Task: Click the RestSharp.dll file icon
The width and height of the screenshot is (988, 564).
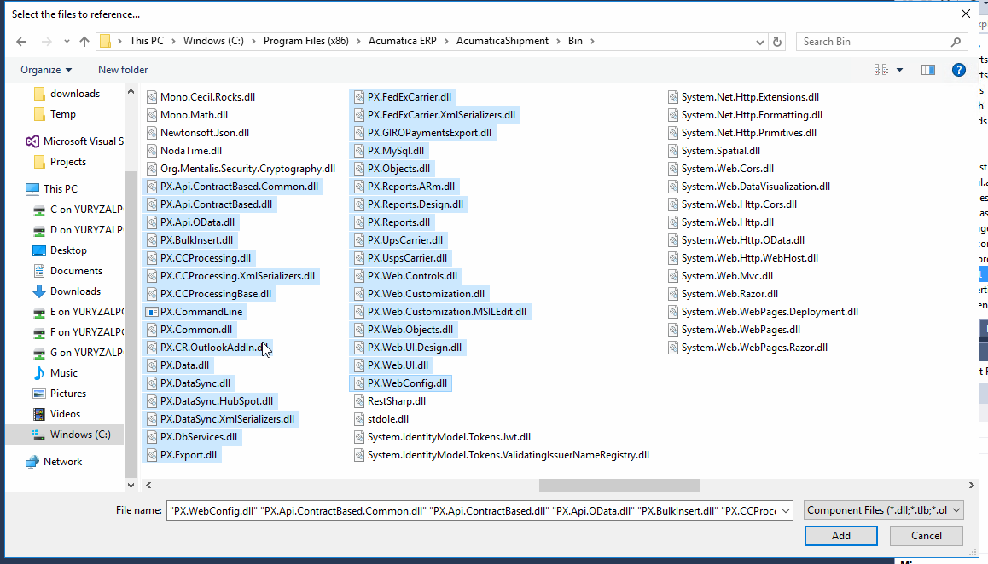Action: (x=358, y=401)
